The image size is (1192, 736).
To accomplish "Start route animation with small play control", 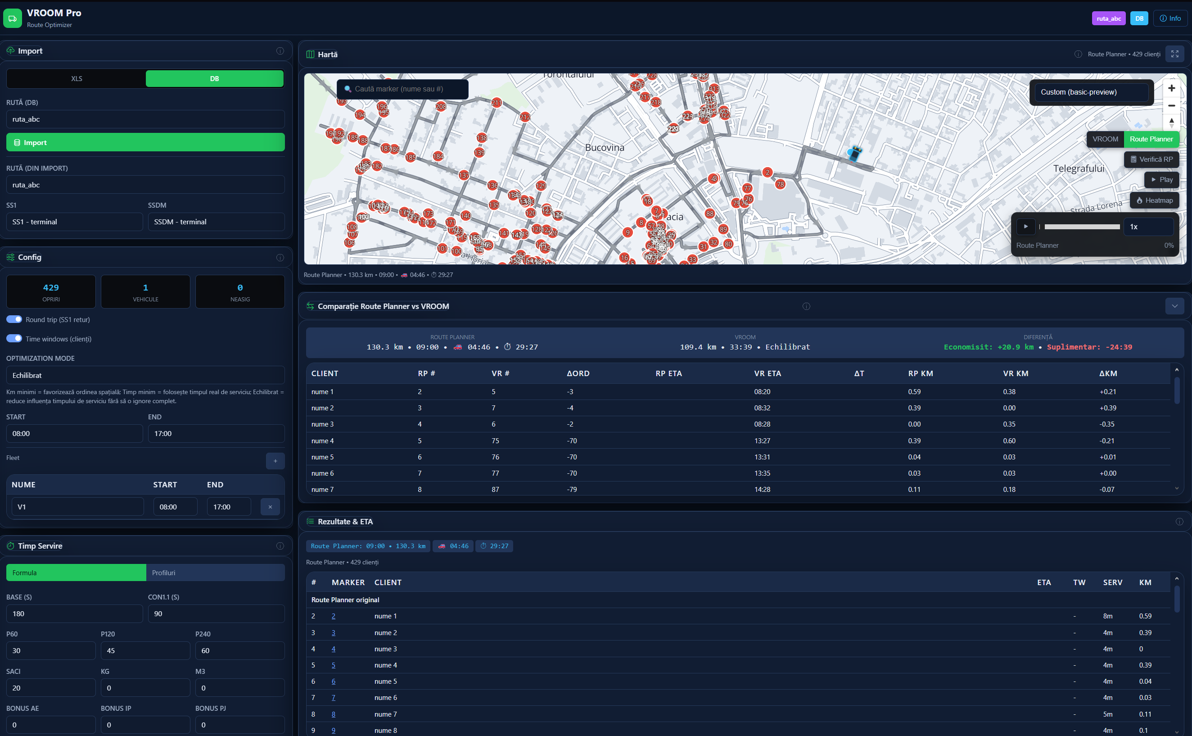I will click(x=1026, y=227).
